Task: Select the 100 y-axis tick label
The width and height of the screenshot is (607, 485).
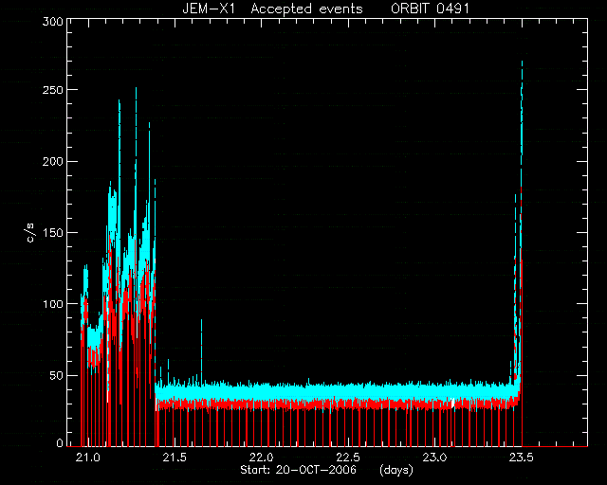Action: (53, 304)
